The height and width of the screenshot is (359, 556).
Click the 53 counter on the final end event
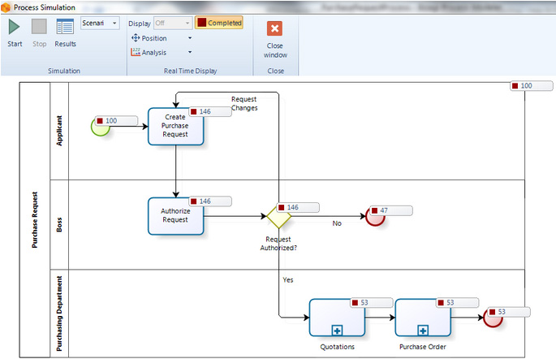[509, 312]
